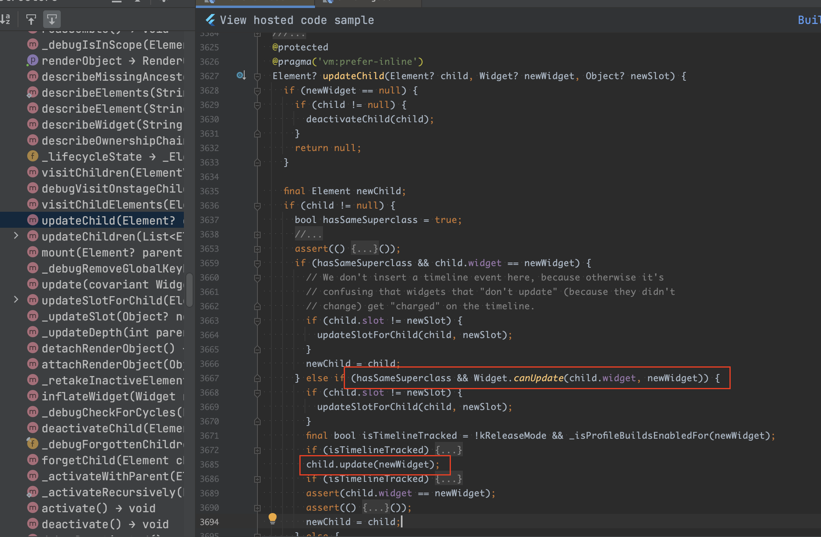Open the View hosted code sample link
821x537 pixels.
click(297, 20)
